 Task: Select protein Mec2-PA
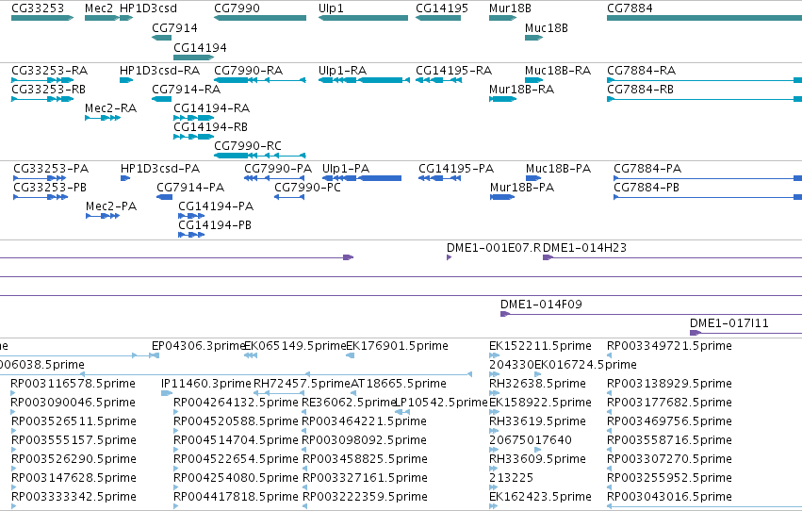click(111, 206)
